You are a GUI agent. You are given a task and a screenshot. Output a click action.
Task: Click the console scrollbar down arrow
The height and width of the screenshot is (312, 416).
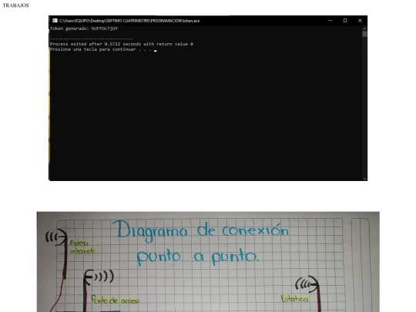(x=365, y=179)
